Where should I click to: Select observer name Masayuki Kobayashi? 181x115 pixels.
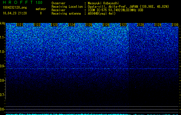(103, 3)
